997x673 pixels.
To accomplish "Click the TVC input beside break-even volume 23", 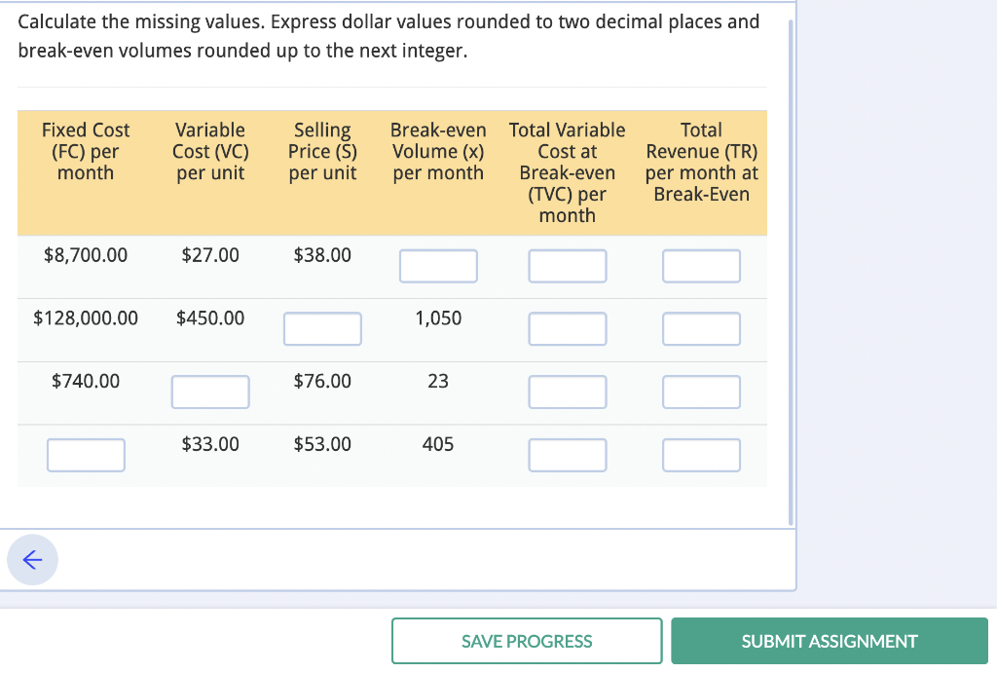I will [568, 392].
